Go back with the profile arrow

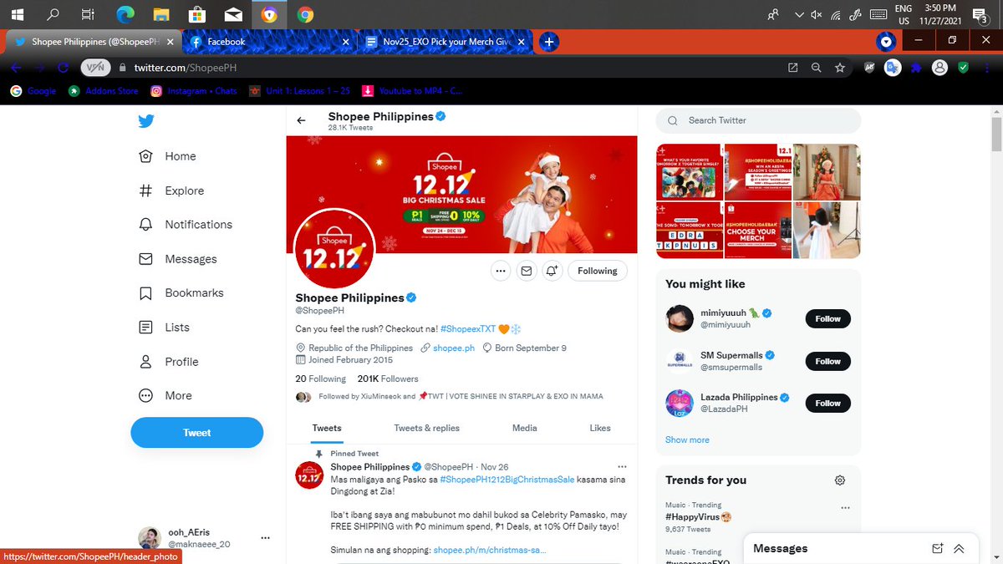302,121
